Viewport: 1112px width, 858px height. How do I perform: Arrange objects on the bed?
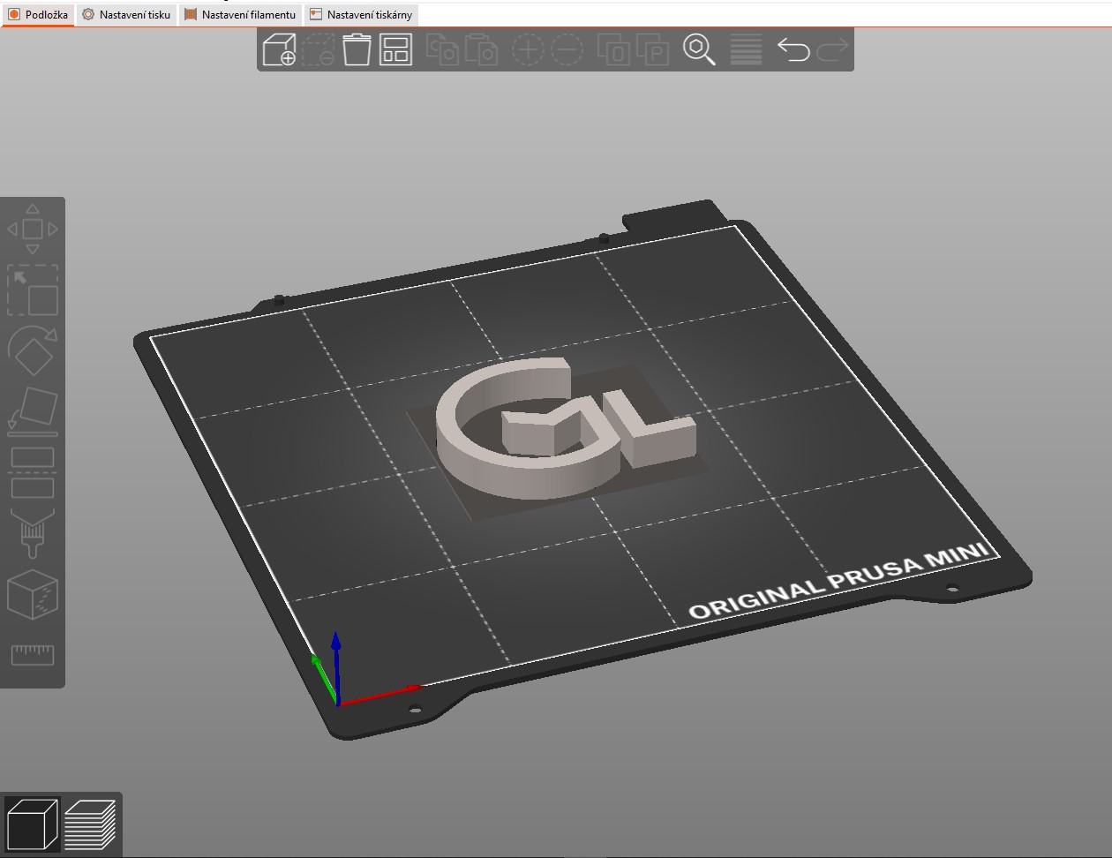[395, 49]
